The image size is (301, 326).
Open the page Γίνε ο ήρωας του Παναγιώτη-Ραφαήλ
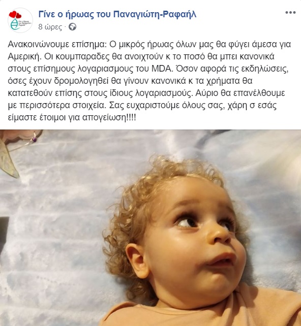coord(117,14)
